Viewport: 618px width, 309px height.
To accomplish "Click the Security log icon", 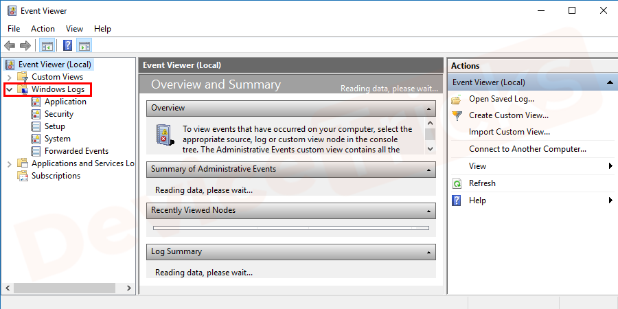I will pos(36,114).
